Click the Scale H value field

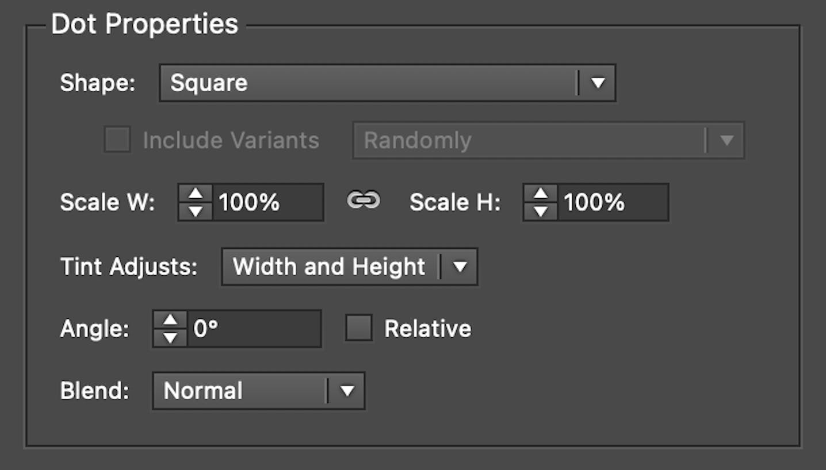coord(613,202)
